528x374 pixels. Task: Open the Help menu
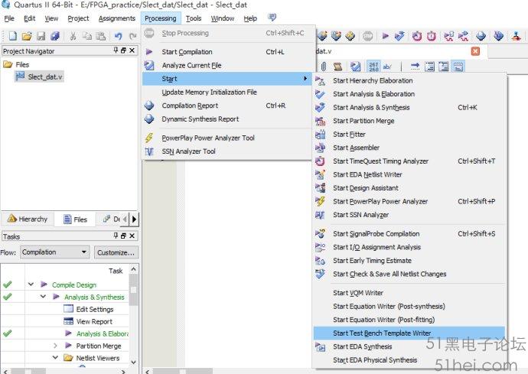(x=250, y=18)
